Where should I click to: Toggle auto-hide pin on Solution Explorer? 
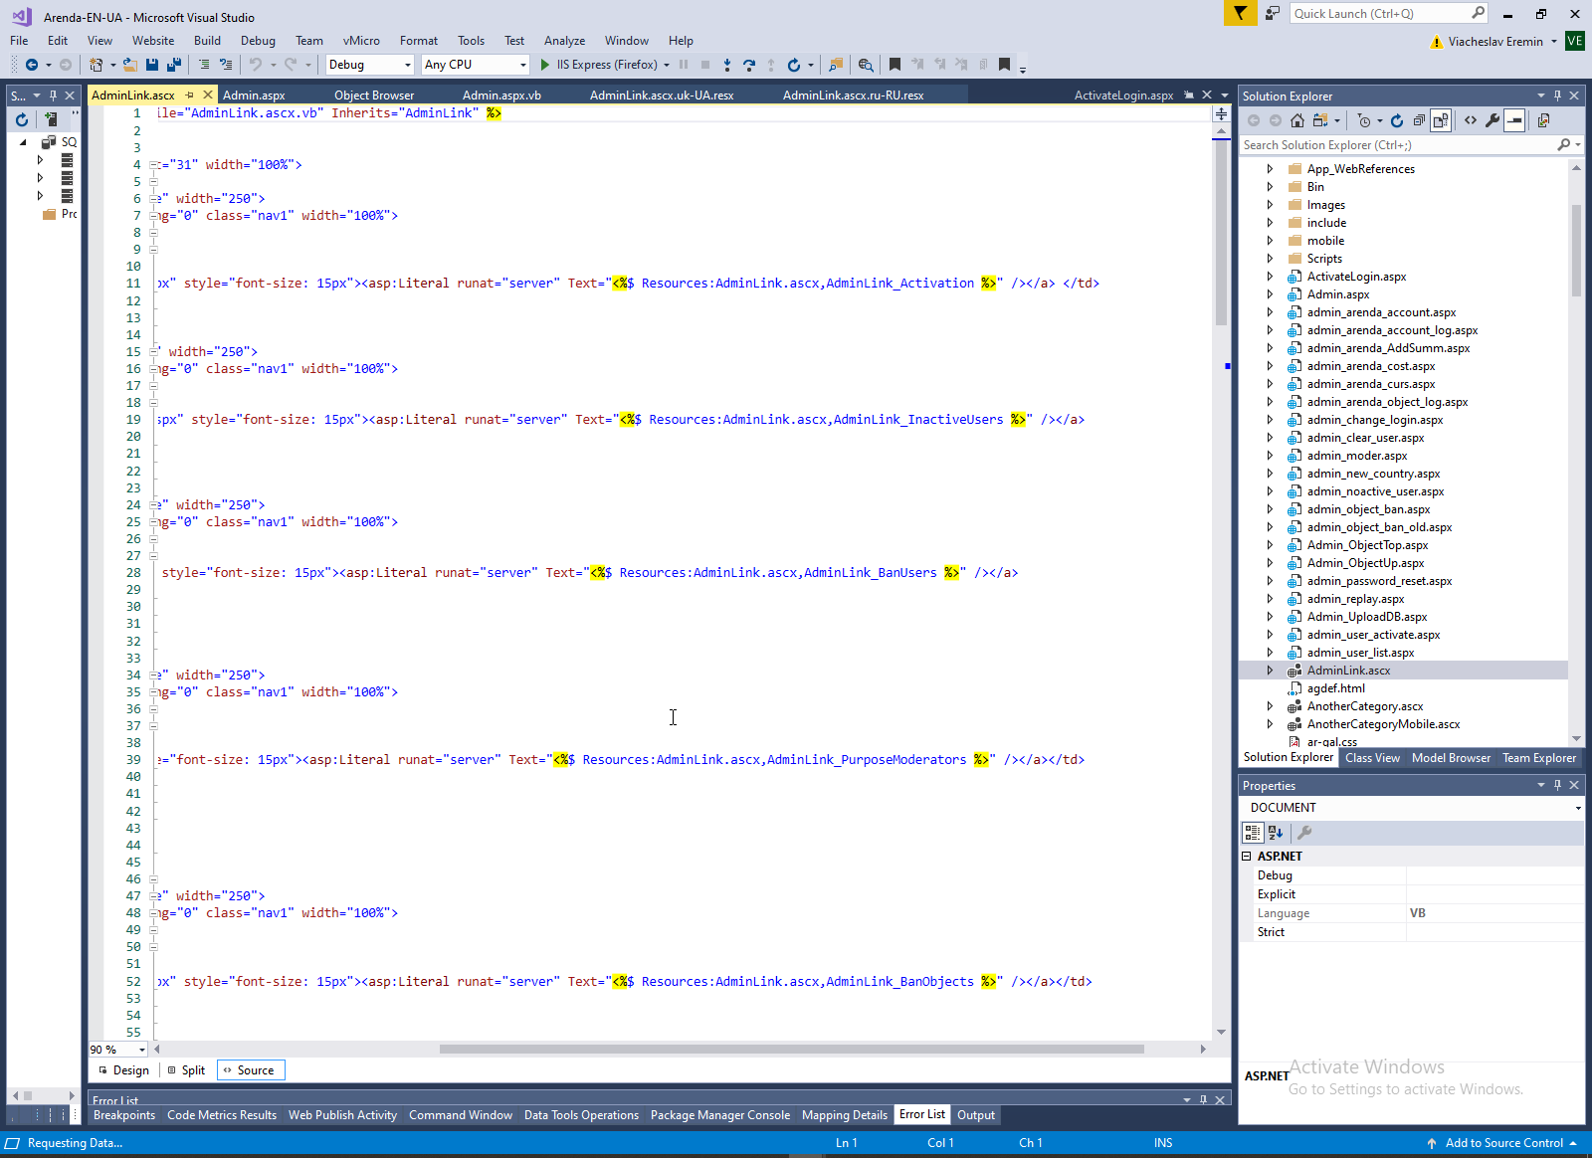pos(1557,96)
